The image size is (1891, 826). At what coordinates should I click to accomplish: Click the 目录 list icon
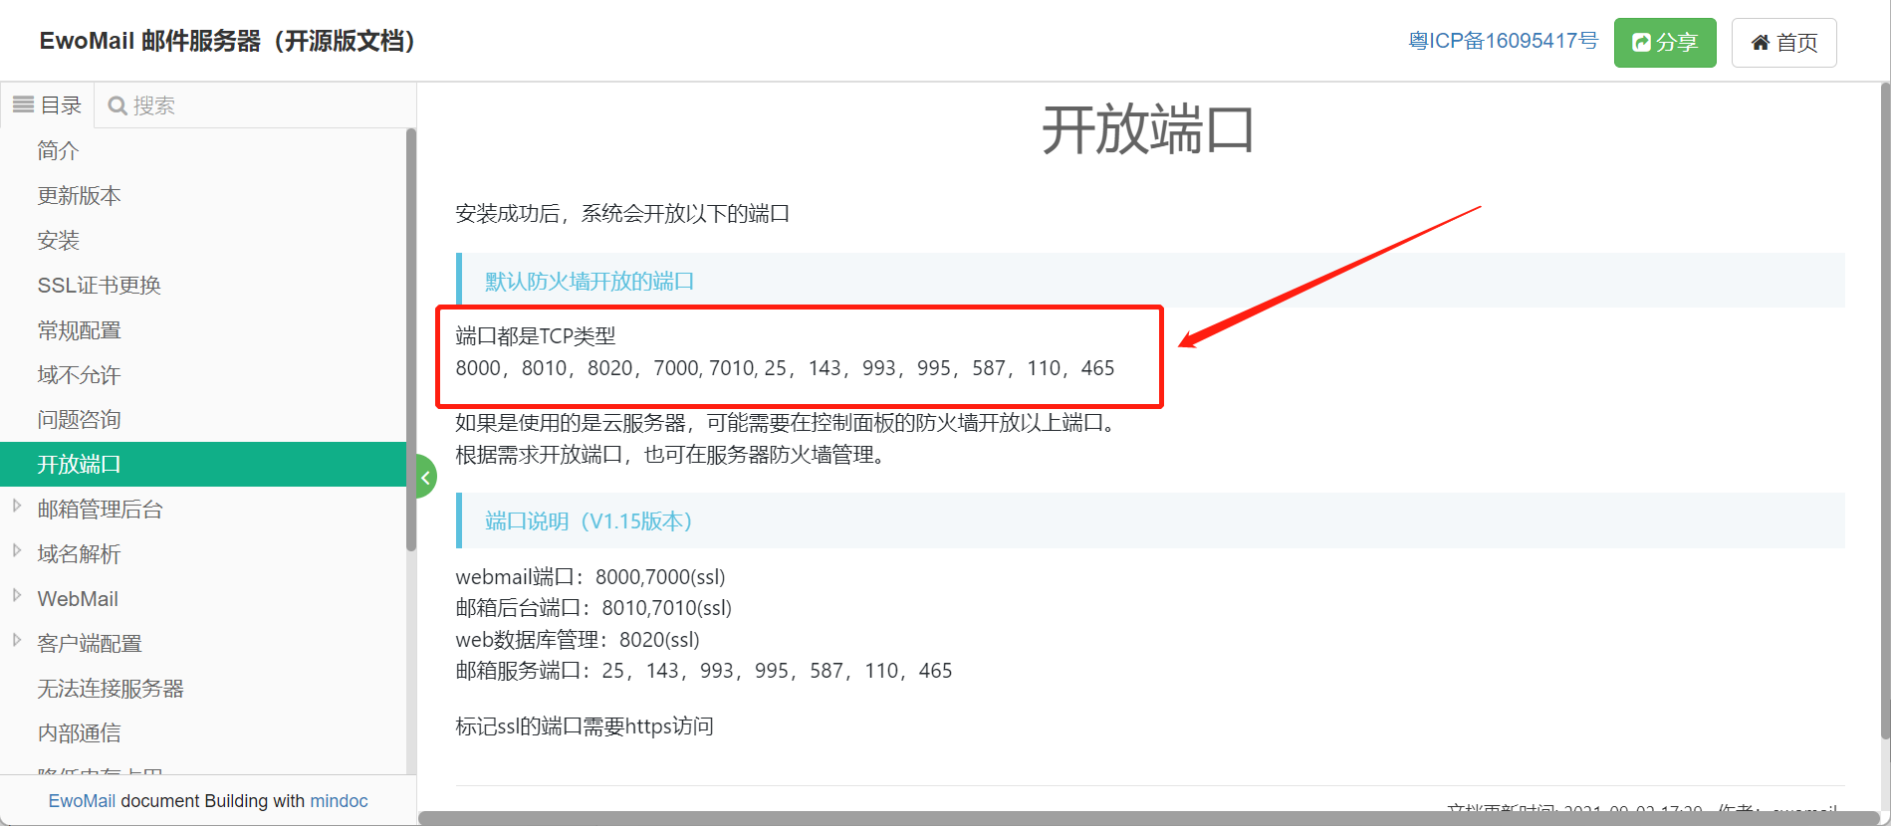pos(23,104)
